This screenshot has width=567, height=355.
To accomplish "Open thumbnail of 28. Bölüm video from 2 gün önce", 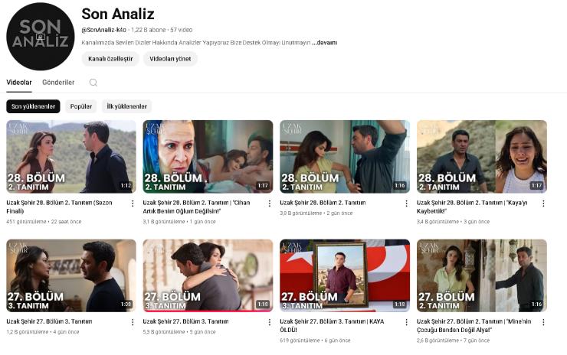I will pos(345,157).
